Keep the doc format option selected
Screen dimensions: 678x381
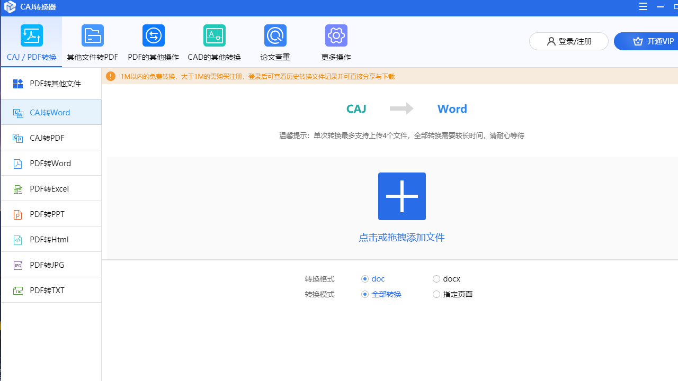point(365,279)
